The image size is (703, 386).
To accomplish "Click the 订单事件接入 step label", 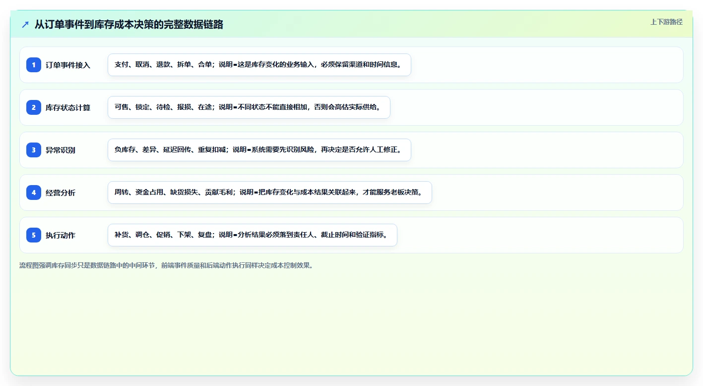I will (x=68, y=65).
